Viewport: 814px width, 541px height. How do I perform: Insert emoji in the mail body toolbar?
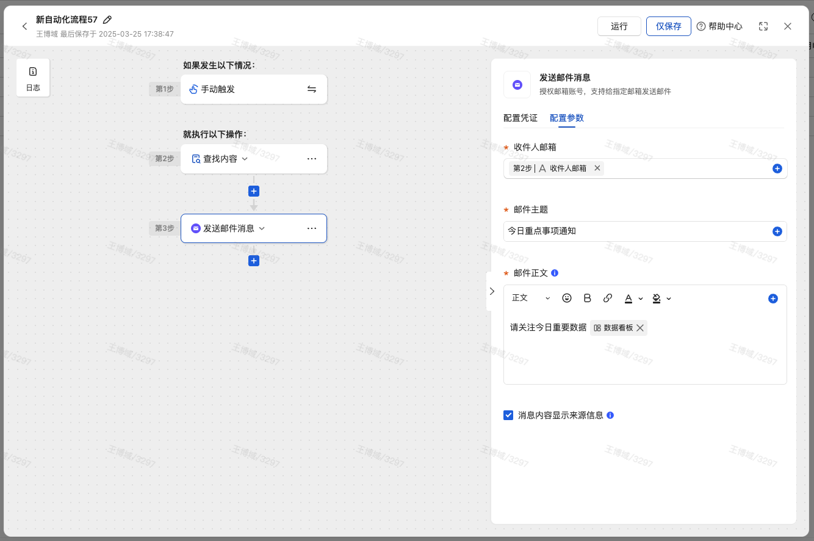coord(567,298)
